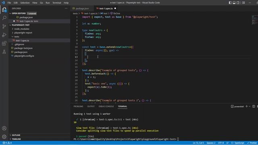Open the Extensions view icon

pos(4,43)
